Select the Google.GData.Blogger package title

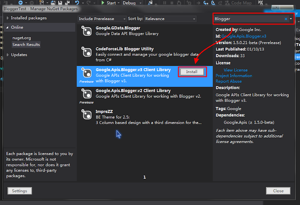[118, 28]
